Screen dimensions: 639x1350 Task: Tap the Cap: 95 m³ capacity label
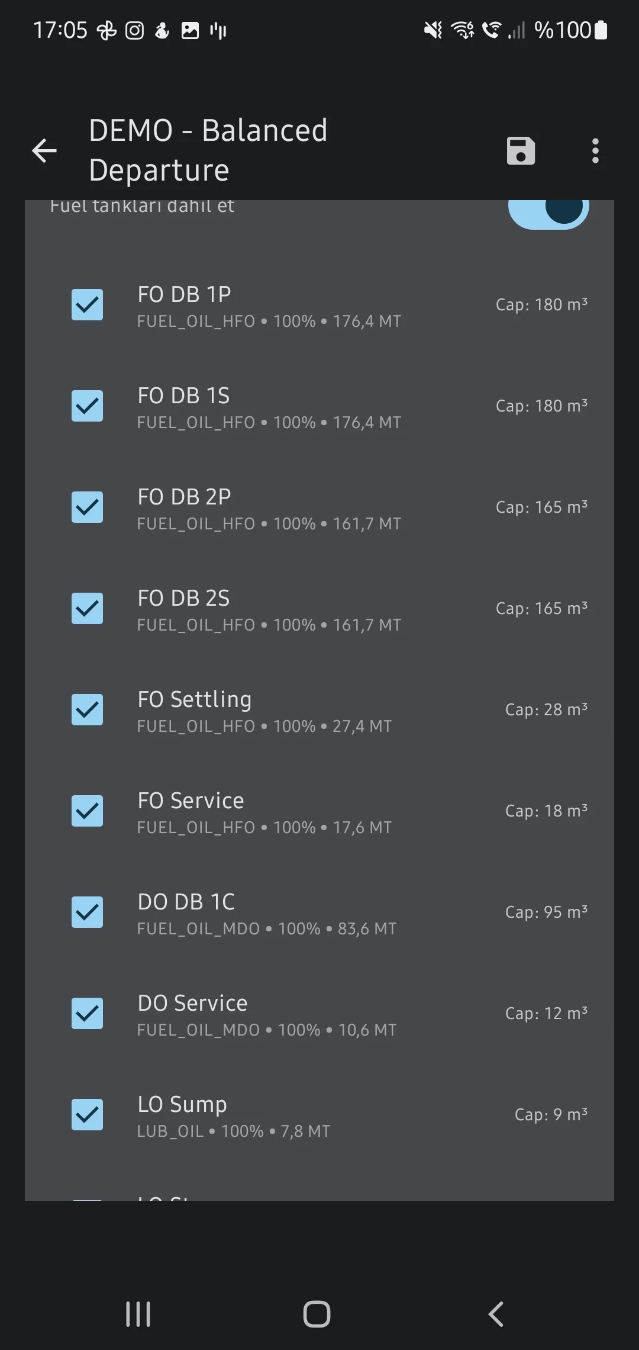[546, 912]
